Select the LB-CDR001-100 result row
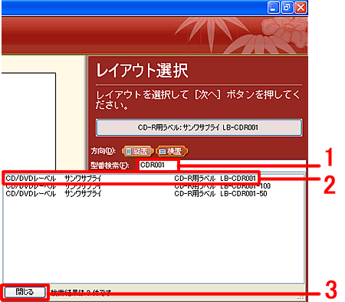This screenshot has width=345, height=302. [154, 186]
